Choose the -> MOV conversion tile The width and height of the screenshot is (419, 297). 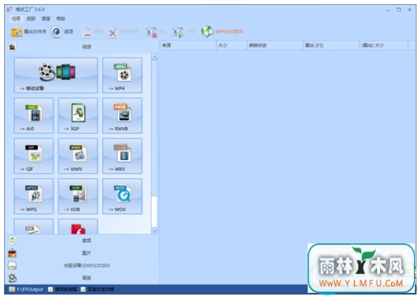(122, 196)
